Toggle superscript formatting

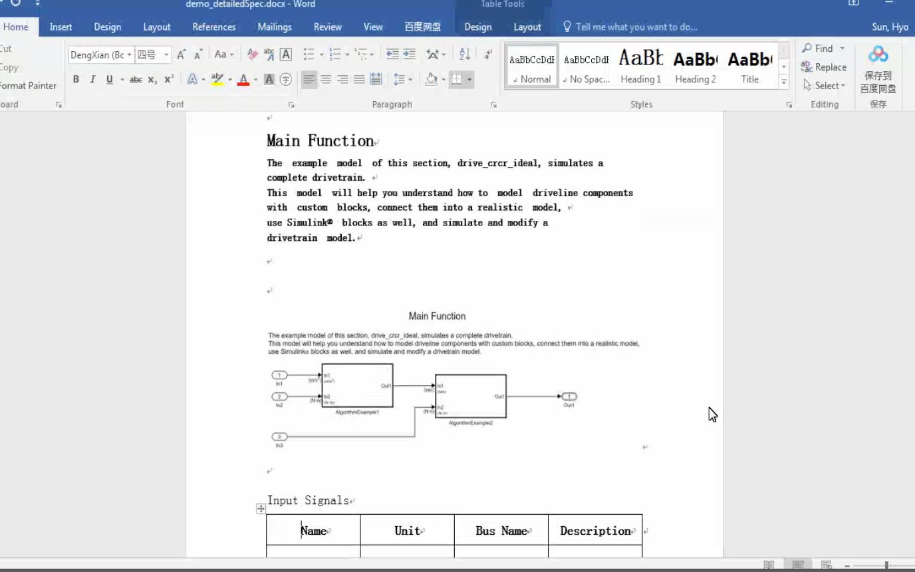(x=169, y=79)
